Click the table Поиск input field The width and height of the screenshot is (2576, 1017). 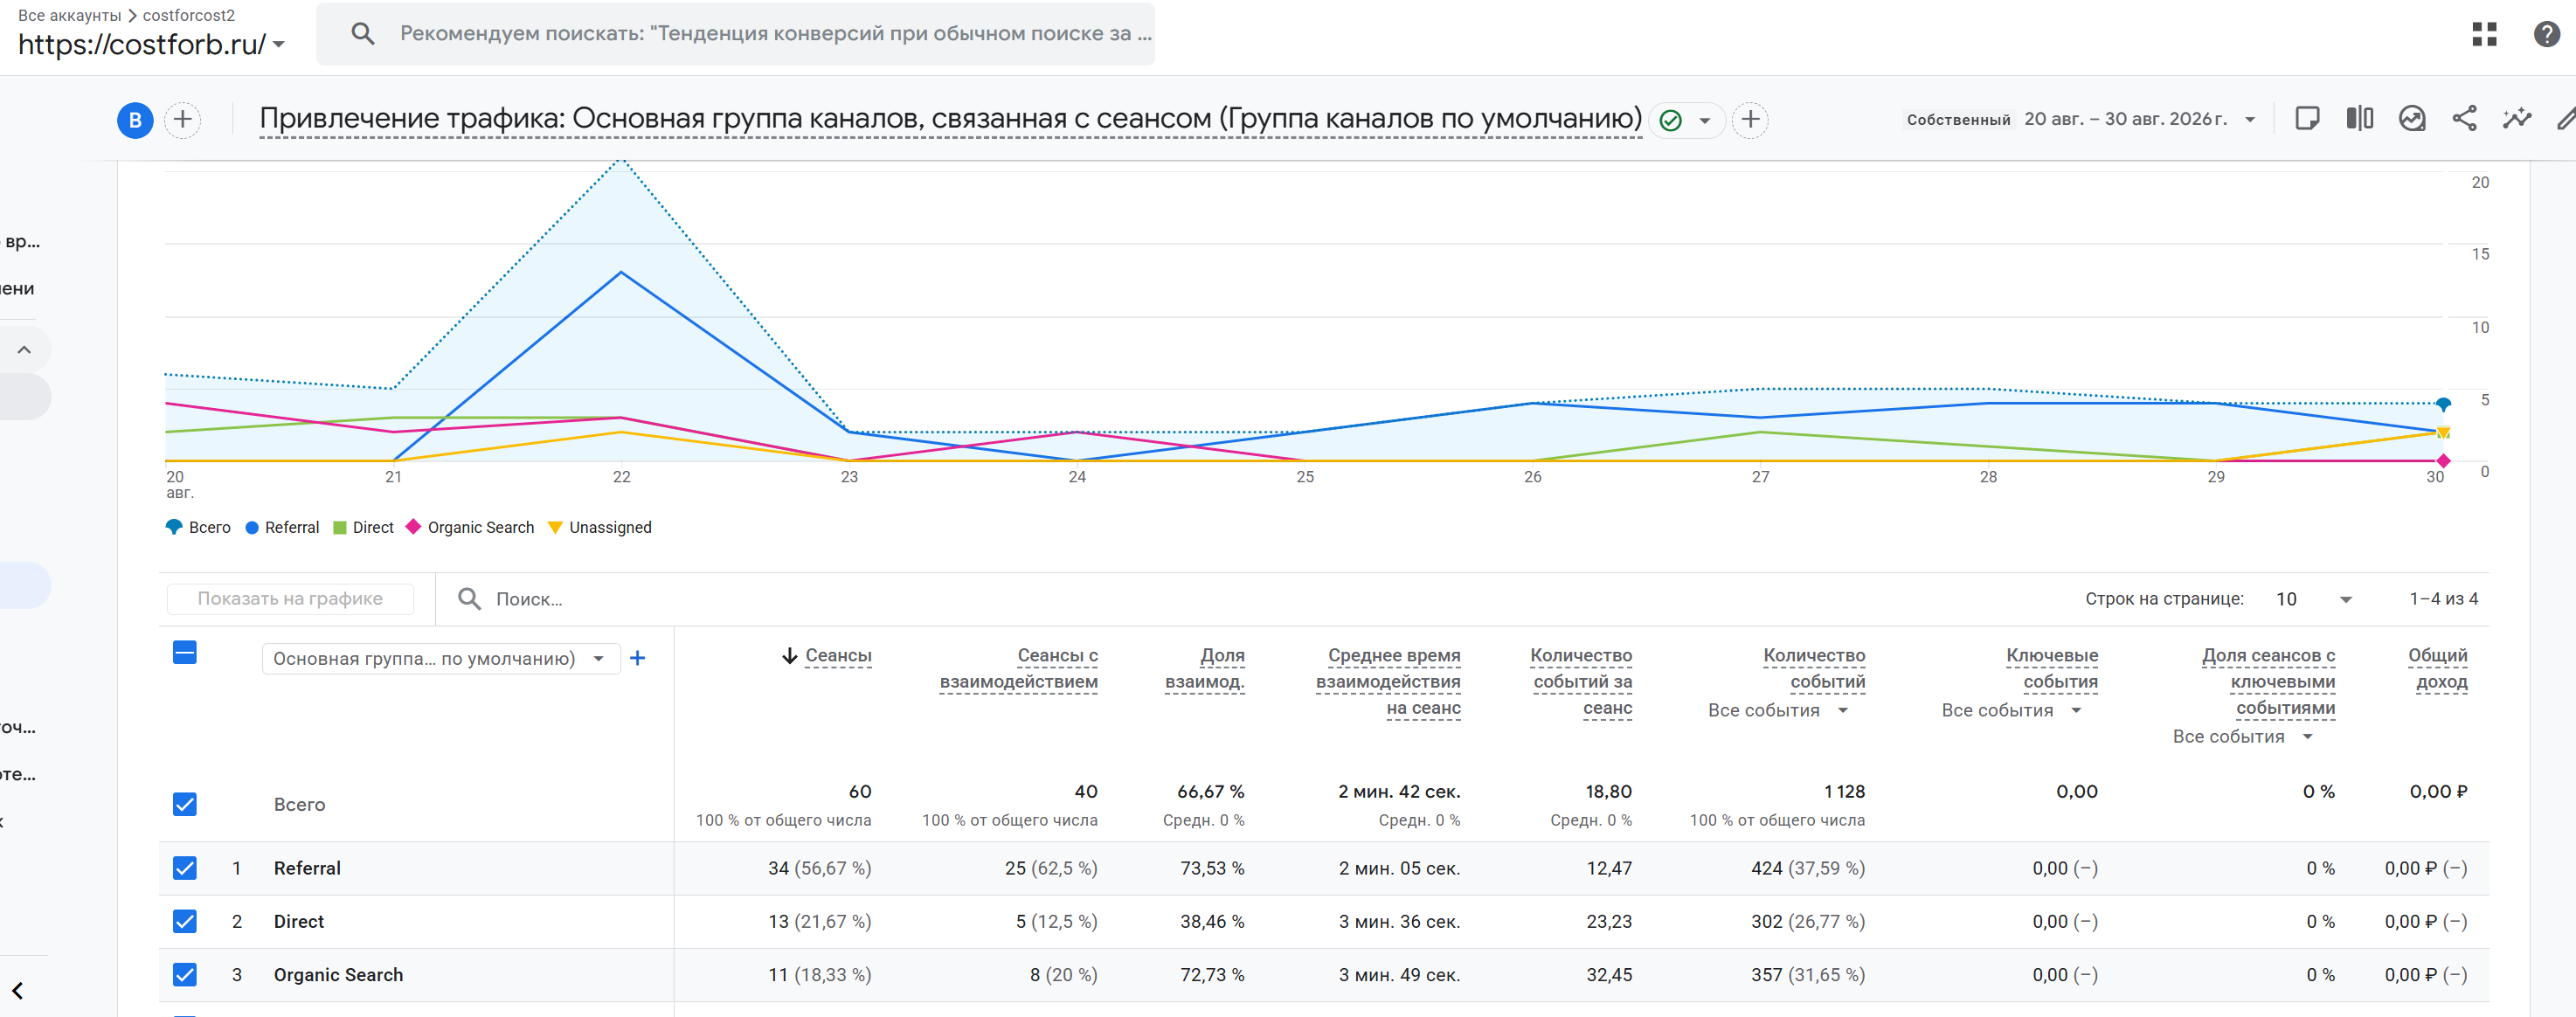click(x=530, y=599)
